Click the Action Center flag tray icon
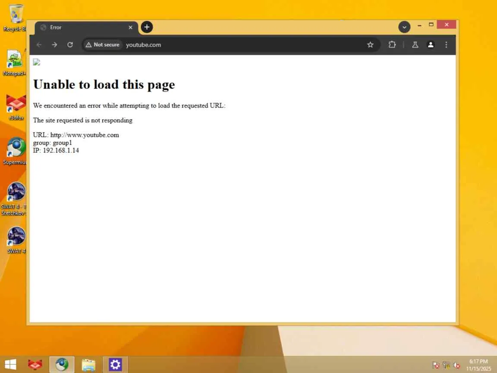 (436, 365)
